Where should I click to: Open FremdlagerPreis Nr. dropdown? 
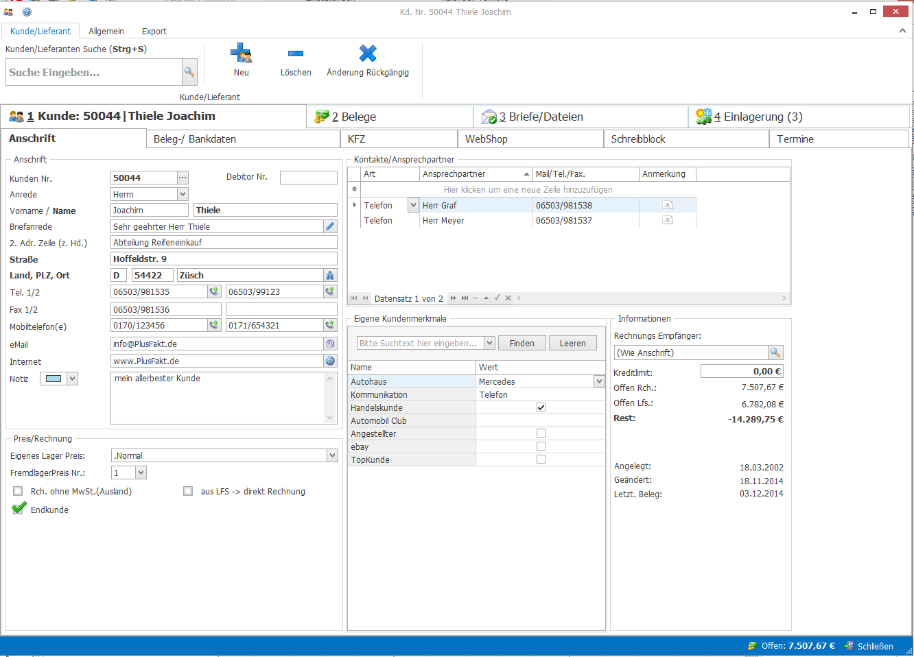(141, 473)
